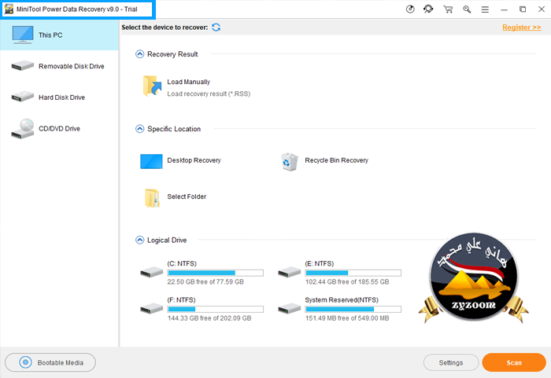Screen dimensions: 551x378
Task: Click the Removable Disk Drive icon
Action: click(23, 66)
